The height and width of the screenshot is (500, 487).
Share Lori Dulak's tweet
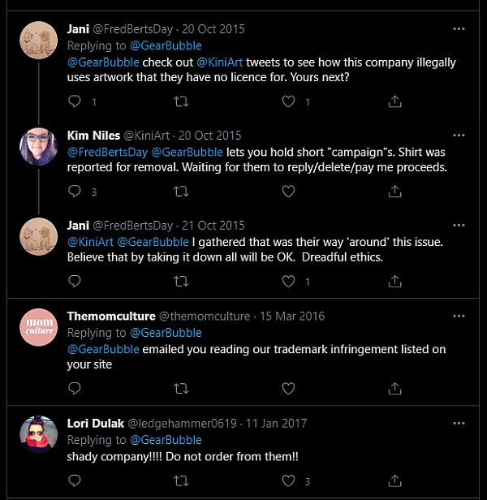[395, 481]
